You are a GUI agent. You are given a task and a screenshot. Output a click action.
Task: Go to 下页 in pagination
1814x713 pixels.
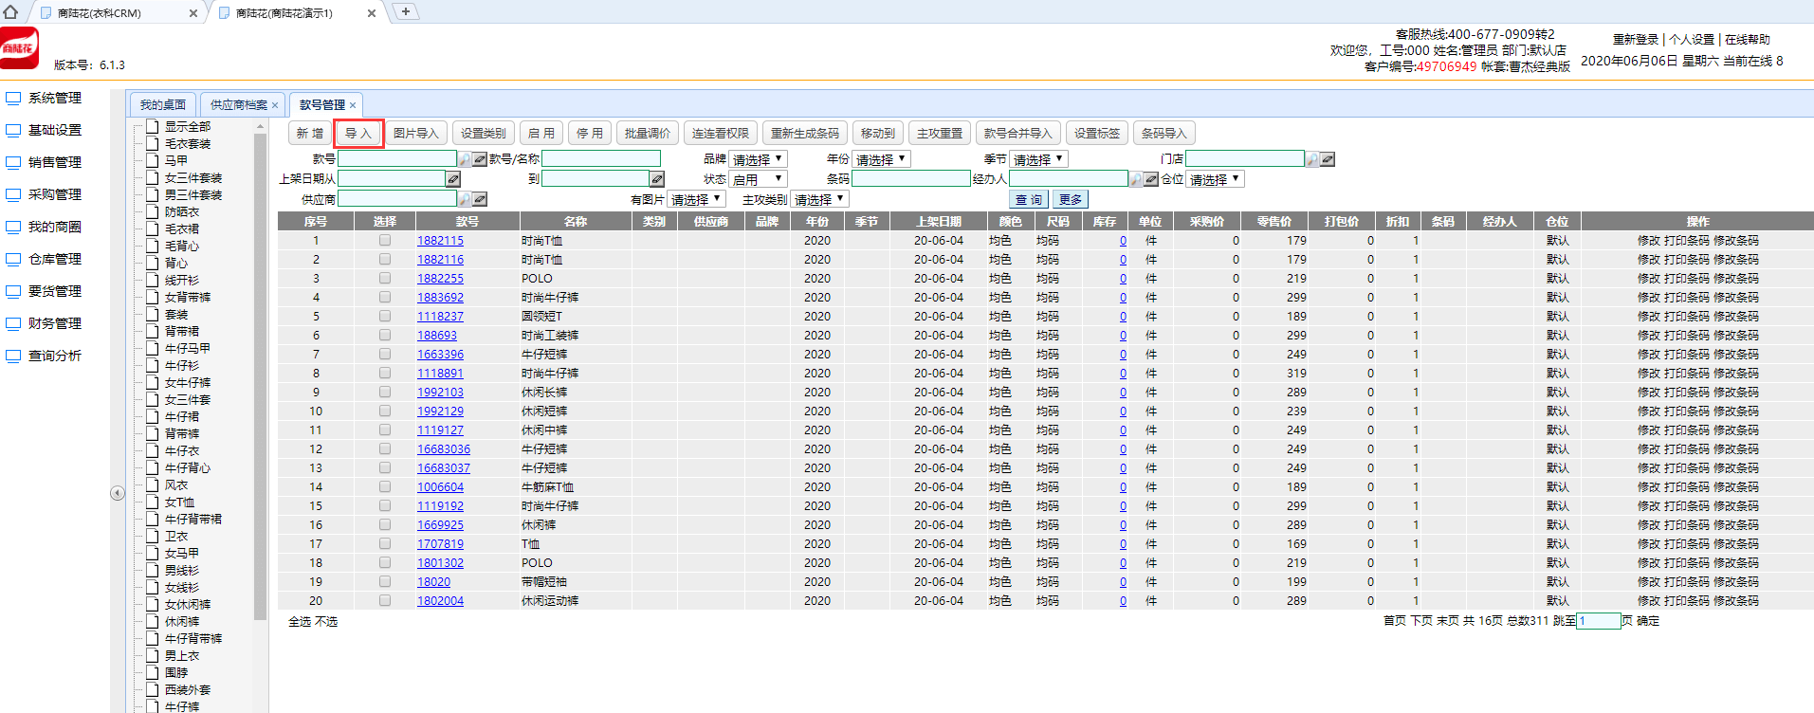pyautogui.click(x=1421, y=620)
